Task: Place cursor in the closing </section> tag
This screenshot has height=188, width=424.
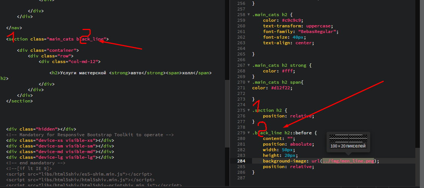Action: [x=19, y=101]
